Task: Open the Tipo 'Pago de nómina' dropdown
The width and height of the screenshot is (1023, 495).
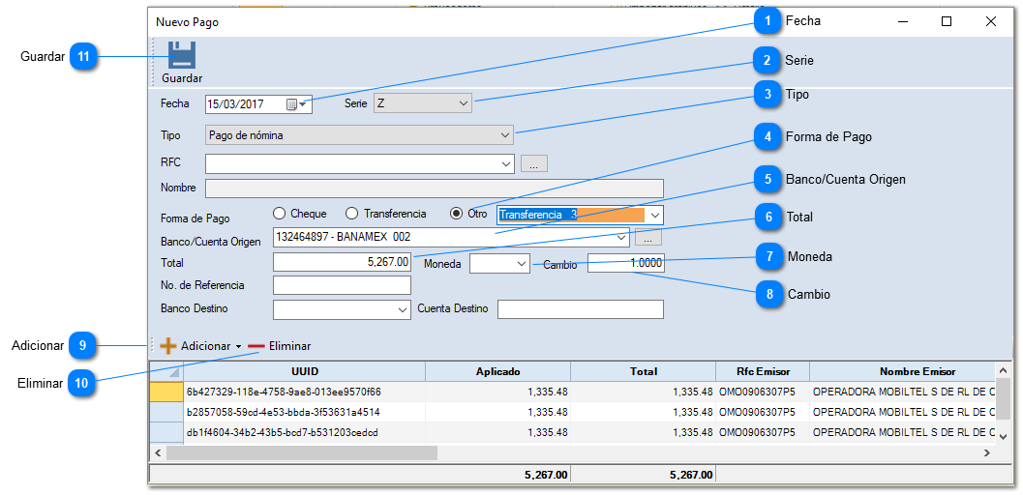Action: pyautogui.click(x=504, y=135)
